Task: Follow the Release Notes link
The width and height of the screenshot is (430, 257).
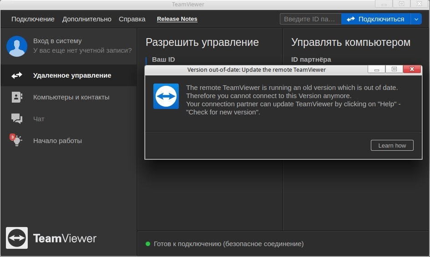Action: click(177, 19)
